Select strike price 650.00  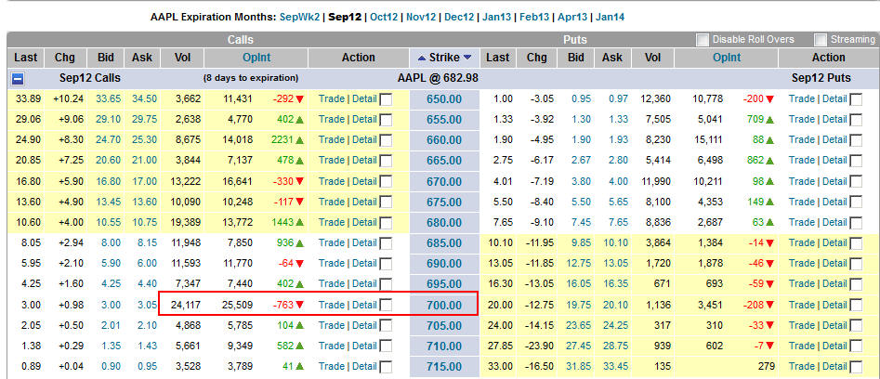pos(444,99)
